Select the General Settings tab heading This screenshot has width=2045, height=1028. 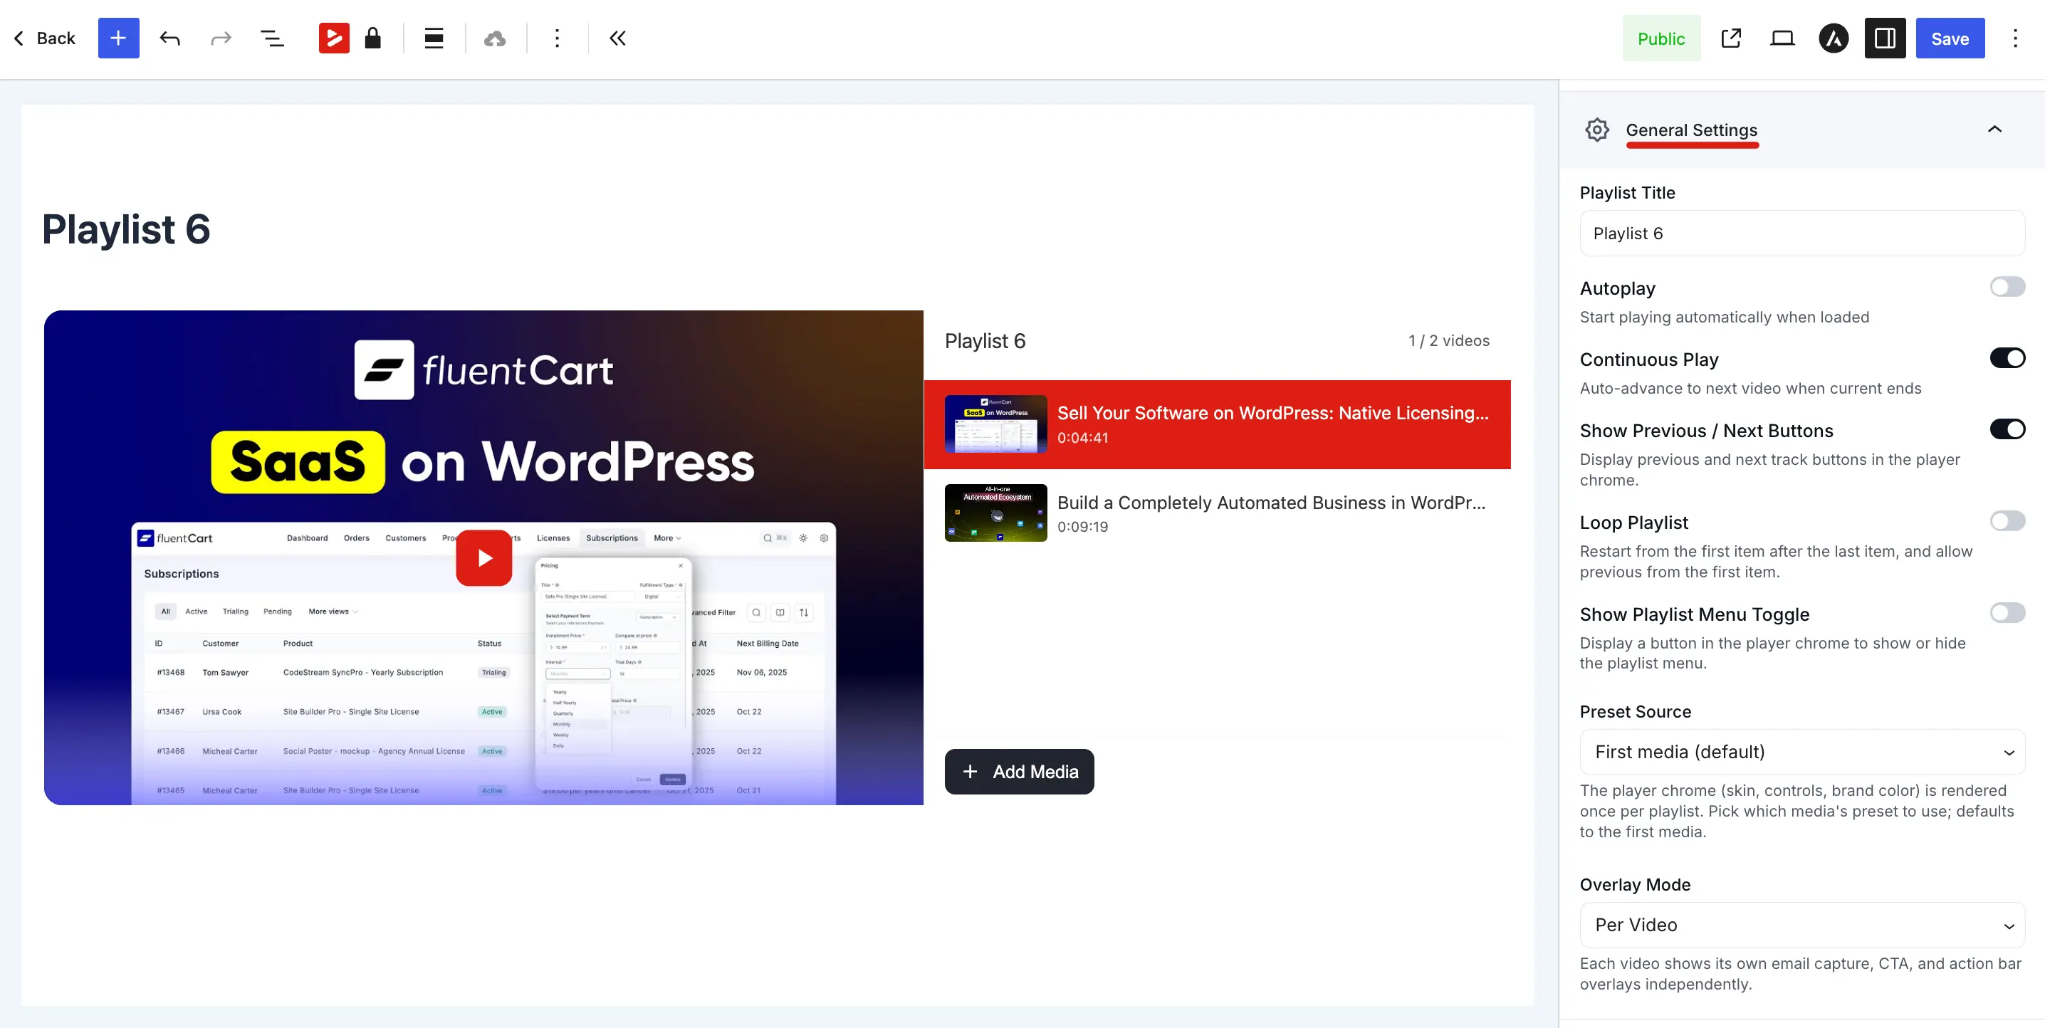[x=1691, y=130]
